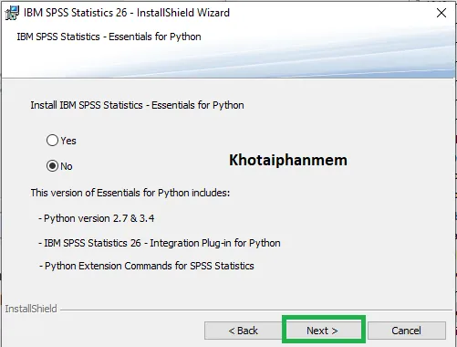Select the Yes radio button

[52, 141]
